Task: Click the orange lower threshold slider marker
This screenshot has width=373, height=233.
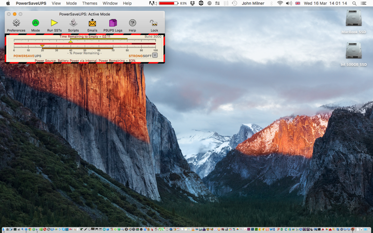Action: [x=42, y=46]
